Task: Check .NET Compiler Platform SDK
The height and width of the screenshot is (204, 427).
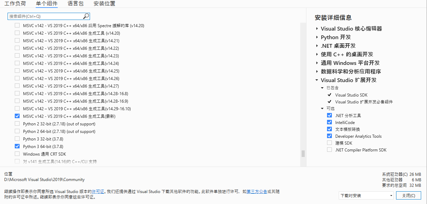Action: tap(329, 150)
